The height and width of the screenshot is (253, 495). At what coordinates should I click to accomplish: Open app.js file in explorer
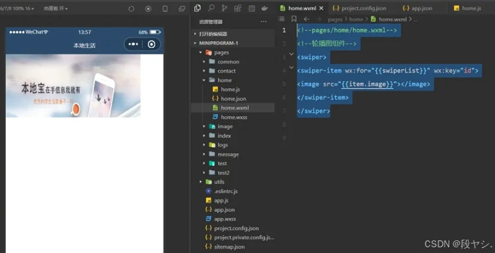point(221,200)
